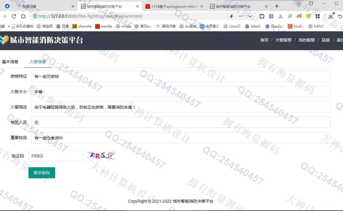The width and height of the screenshot is (343, 211).
Task: Open 火警报警 in the navigation
Action: tap(283, 40)
